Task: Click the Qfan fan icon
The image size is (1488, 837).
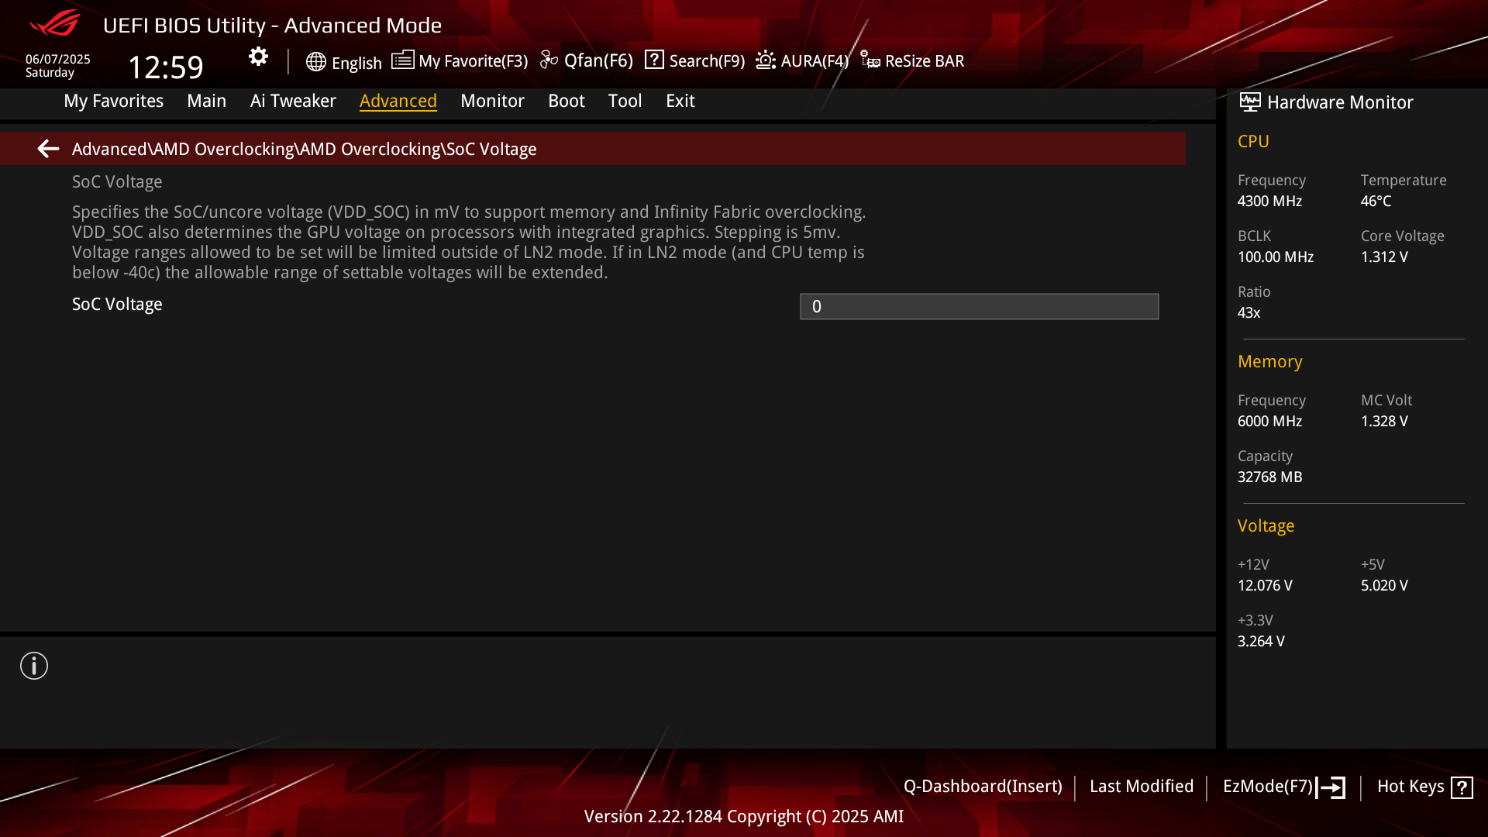Action: pos(549,60)
